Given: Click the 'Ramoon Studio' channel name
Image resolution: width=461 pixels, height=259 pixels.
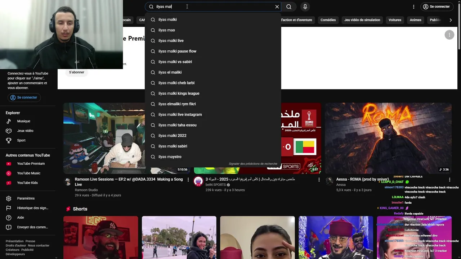Looking at the screenshot, I should (x=86, y=190).
